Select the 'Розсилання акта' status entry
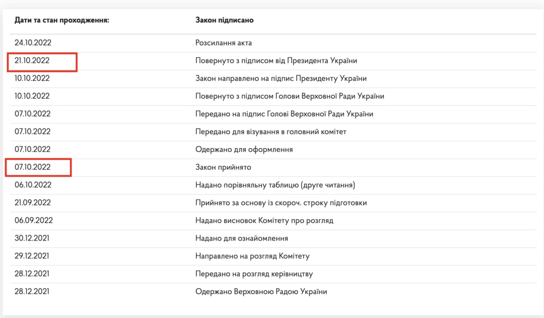The height and width of the screenshot is (318, 544). point(223,43)
